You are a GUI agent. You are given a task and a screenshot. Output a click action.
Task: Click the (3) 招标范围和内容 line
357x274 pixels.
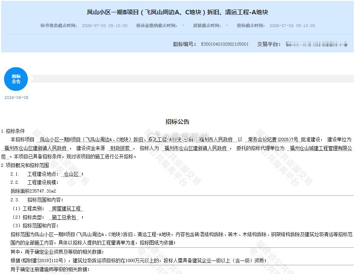tap(35, 226)
